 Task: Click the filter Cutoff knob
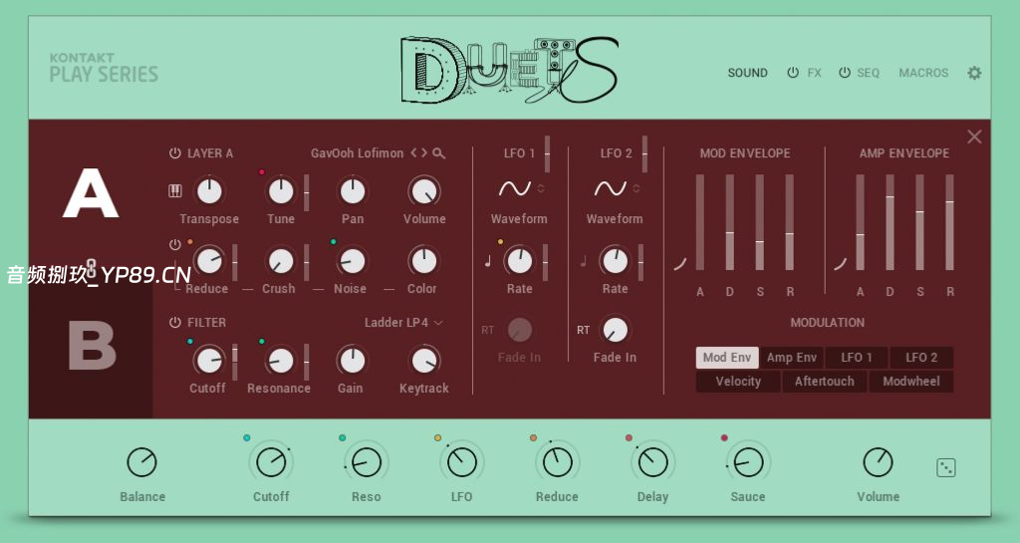pyautogui.click(x=209, y=361)
